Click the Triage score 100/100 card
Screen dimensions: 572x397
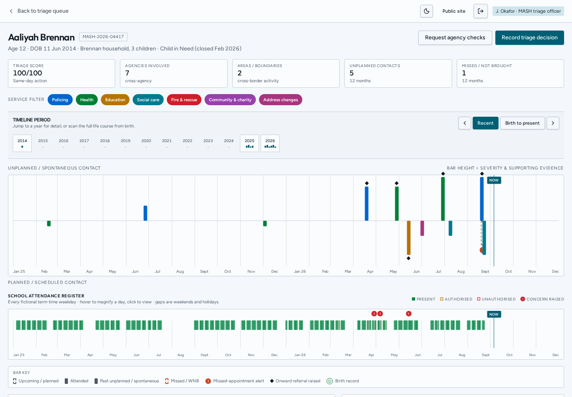point(62,73)
